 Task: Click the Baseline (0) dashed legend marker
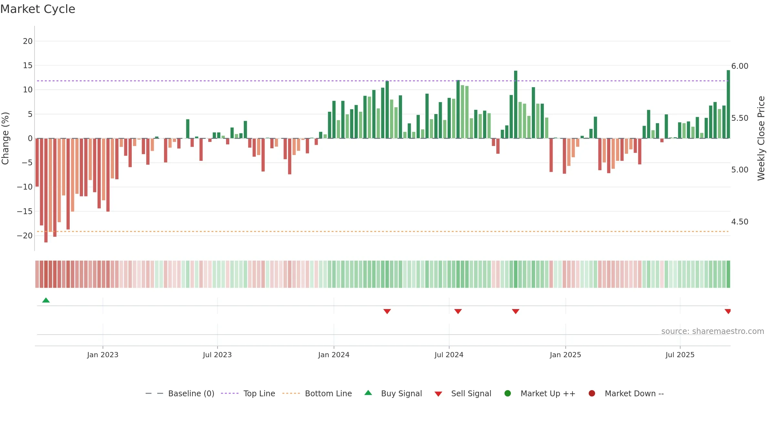(154, 393)
